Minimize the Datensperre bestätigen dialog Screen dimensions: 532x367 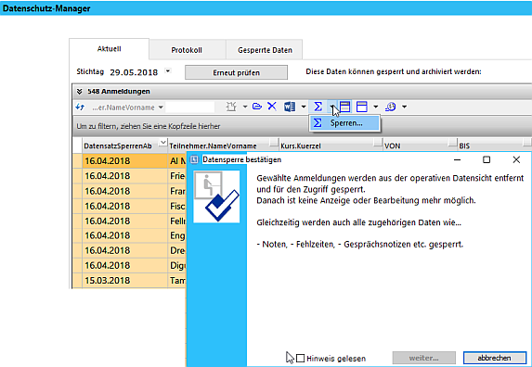pos(457,159)
